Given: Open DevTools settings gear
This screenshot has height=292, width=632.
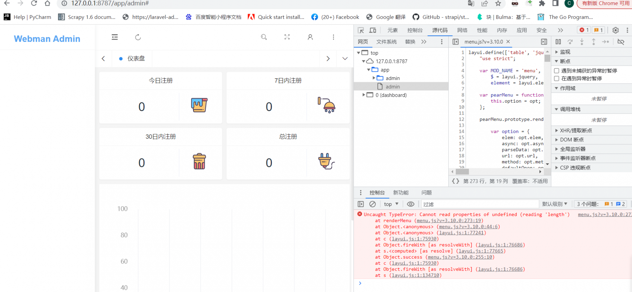Looking at the screenshot, I should point(615,30).
